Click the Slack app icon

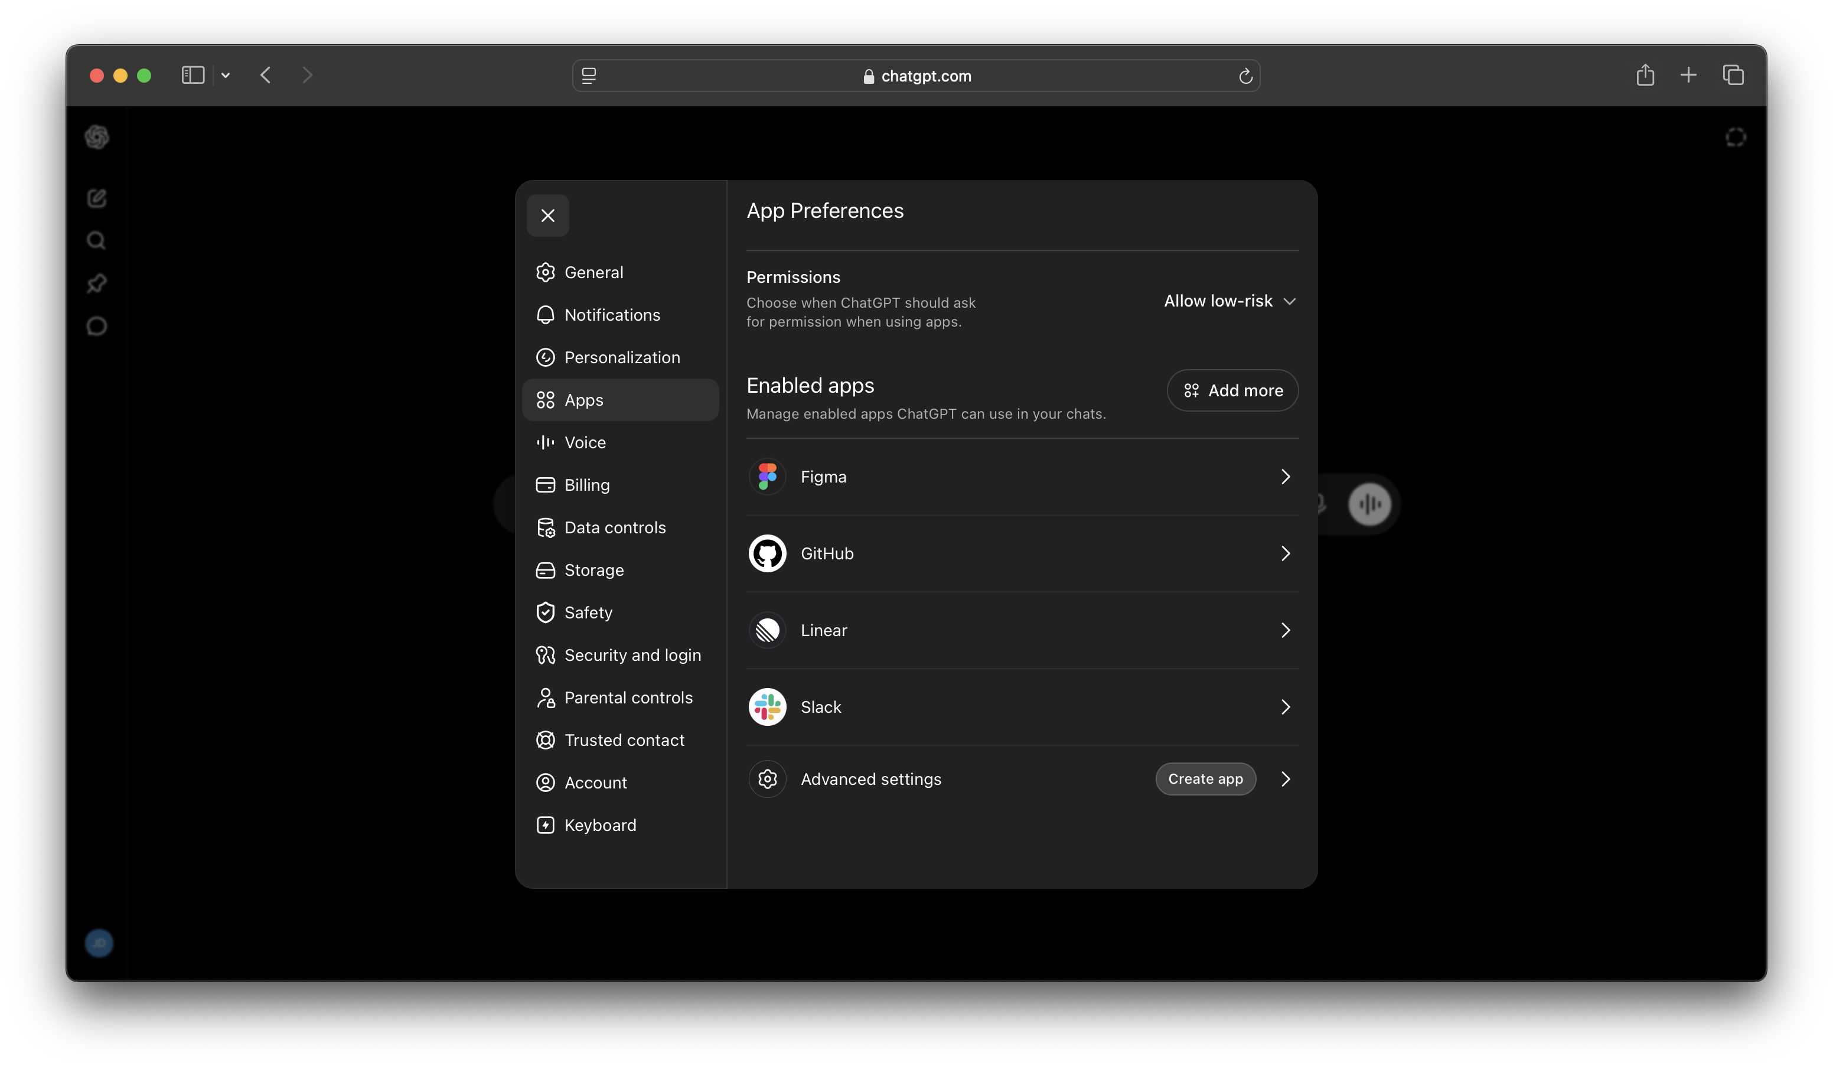[x=767, y=706]
